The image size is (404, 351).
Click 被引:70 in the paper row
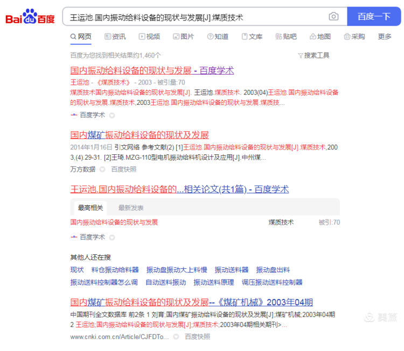[329, 222]
